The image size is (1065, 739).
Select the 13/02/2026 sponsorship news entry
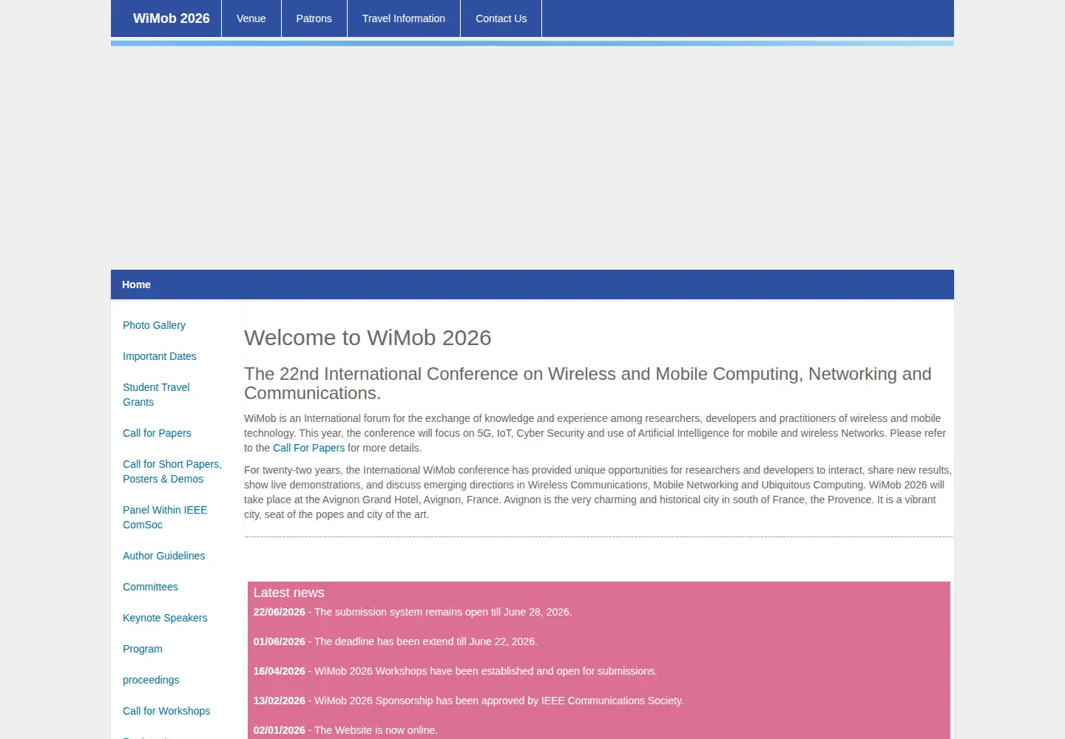point(469,701)
